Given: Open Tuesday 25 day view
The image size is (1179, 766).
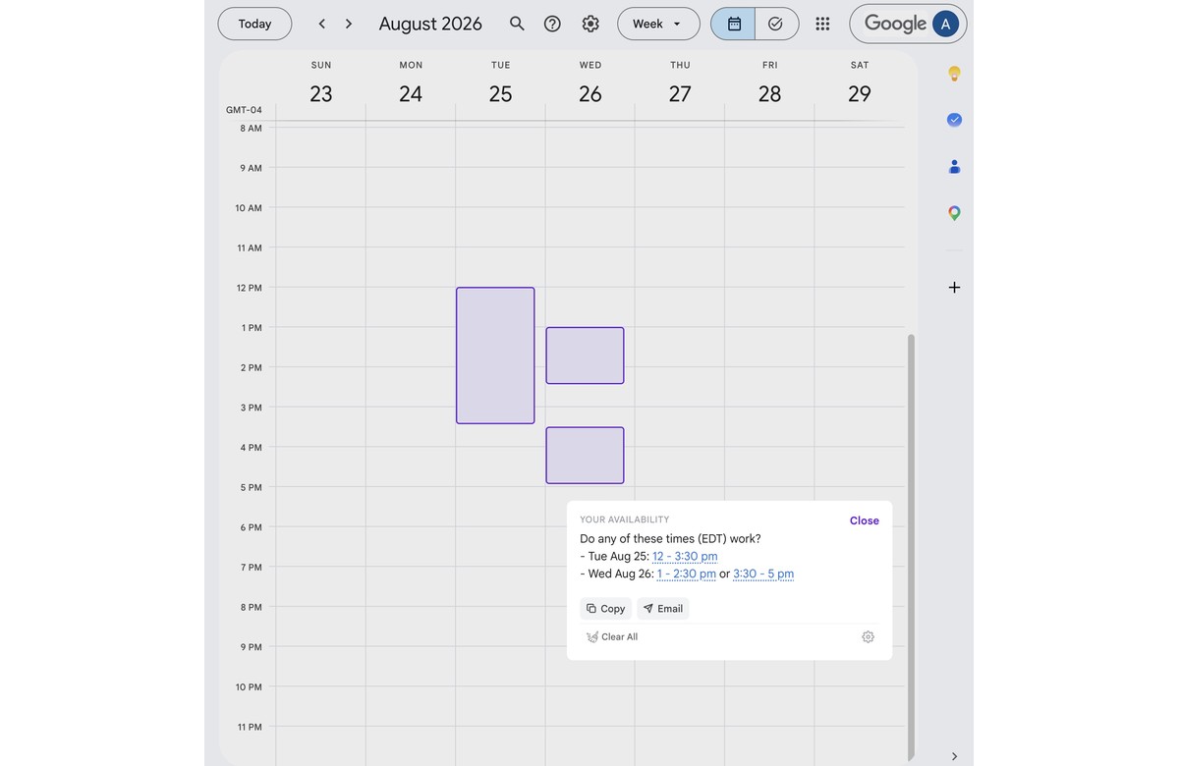Looking at the screenshot, I should (x=501, y=94).
